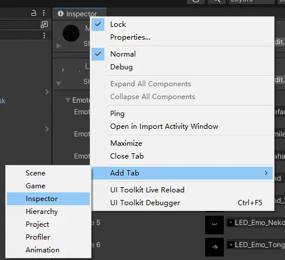Collapse the Emote section triangle

[x=68, y=100]
